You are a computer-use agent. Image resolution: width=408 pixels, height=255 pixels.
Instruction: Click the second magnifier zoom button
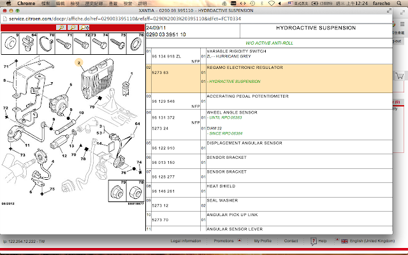73,27
